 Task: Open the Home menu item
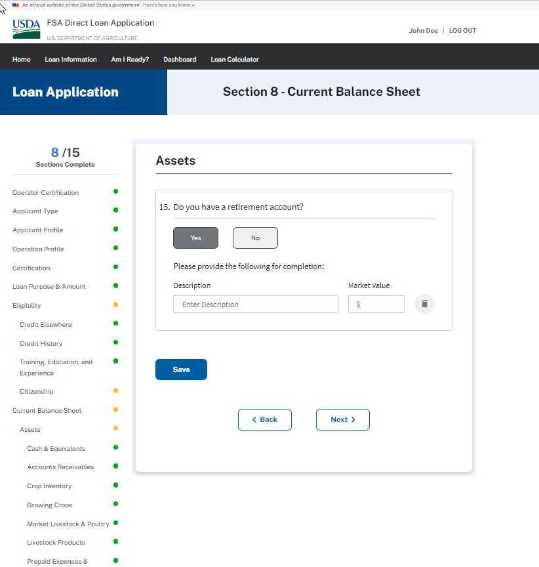tap(22, 59)
